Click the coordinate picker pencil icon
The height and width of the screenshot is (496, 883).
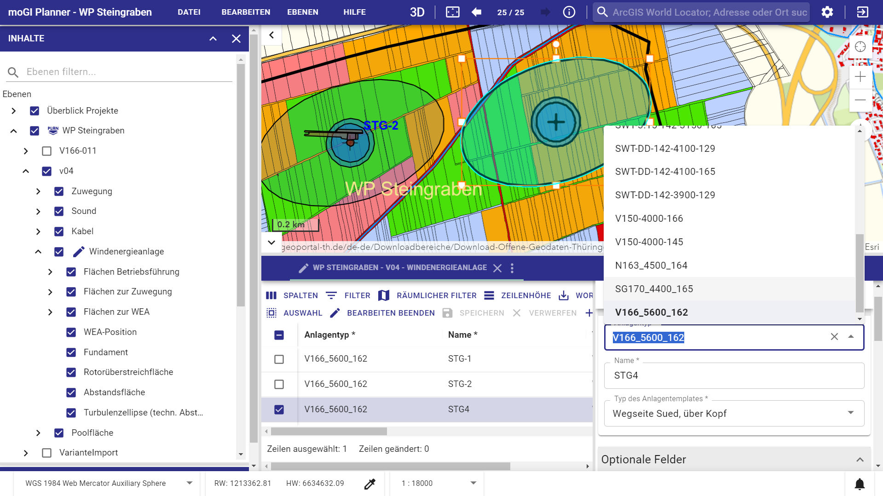click(x=369, y=484)
